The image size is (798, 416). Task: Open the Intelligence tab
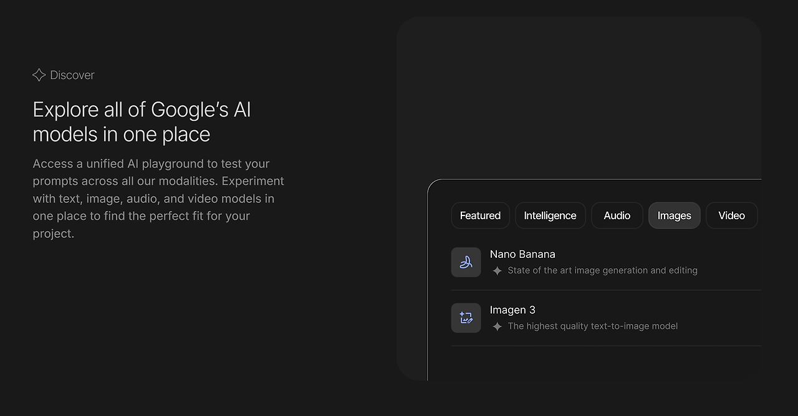[550, 215]
